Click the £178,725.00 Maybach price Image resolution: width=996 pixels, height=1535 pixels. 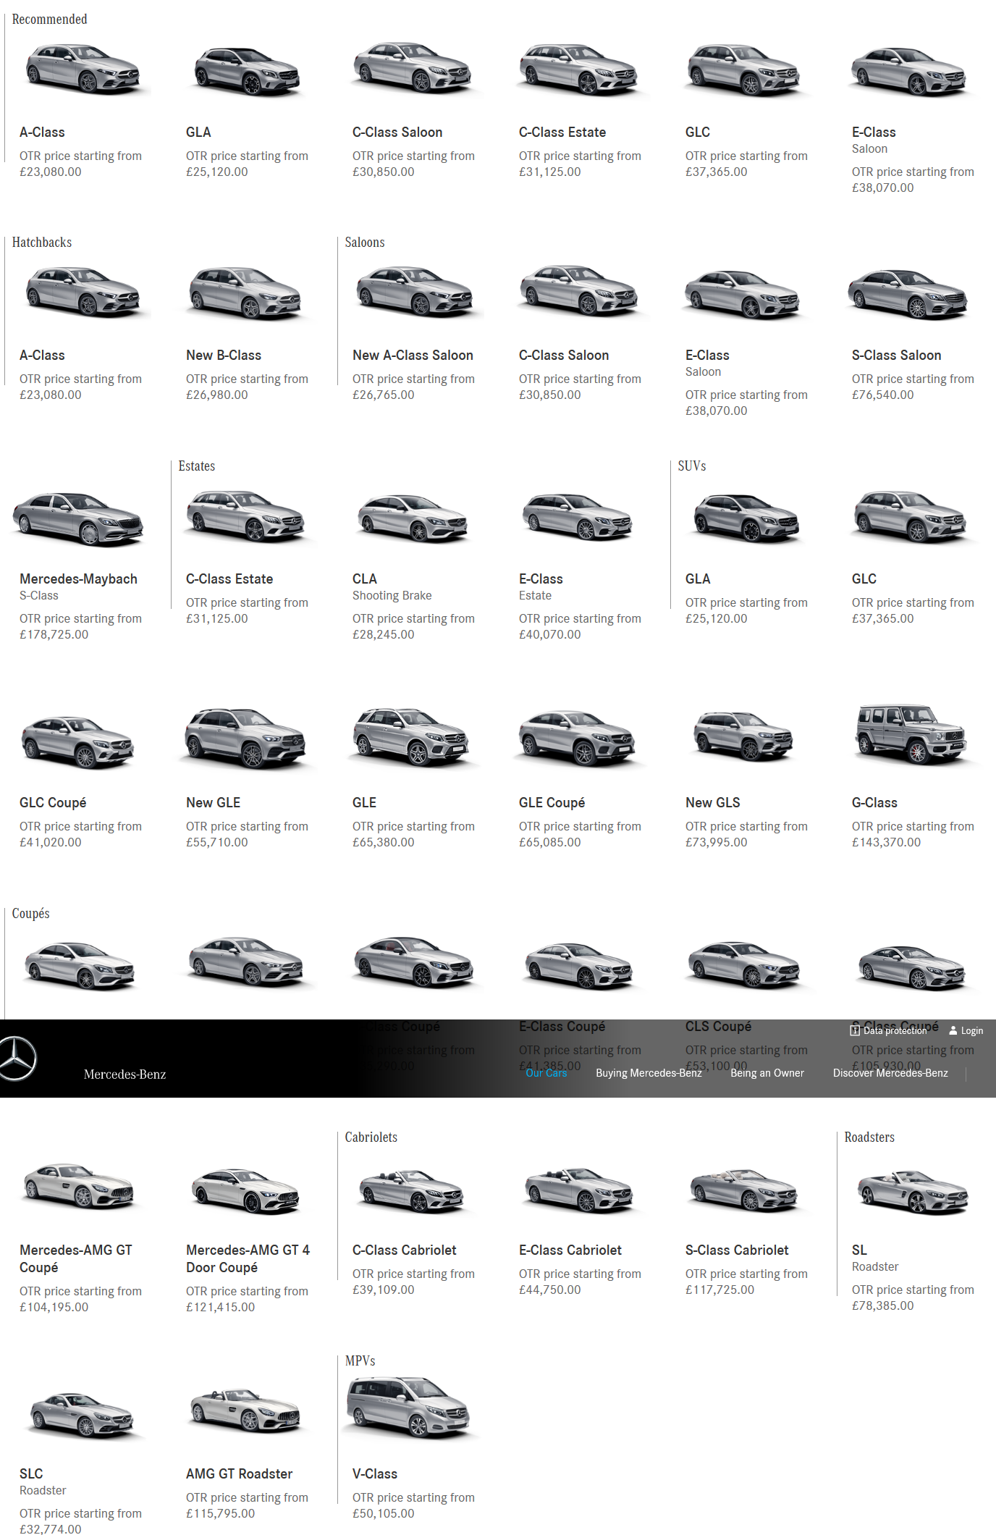click(54, 635)
